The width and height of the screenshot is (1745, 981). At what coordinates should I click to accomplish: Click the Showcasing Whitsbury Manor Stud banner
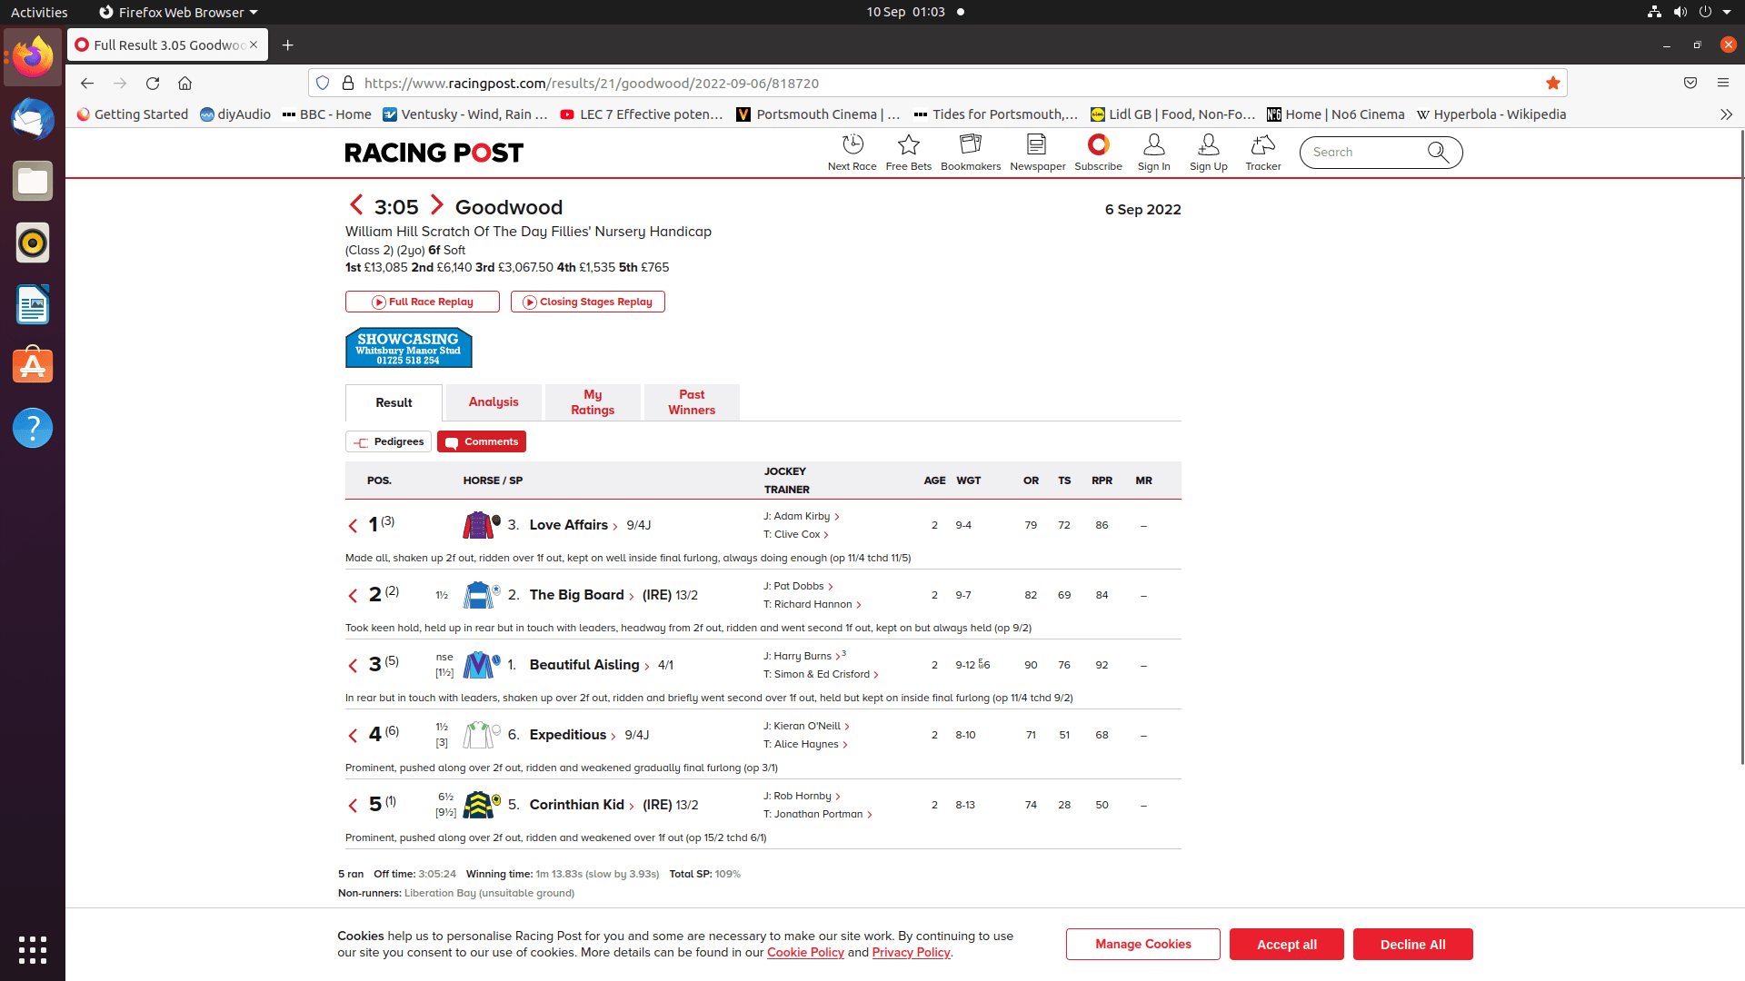(409, 348)
